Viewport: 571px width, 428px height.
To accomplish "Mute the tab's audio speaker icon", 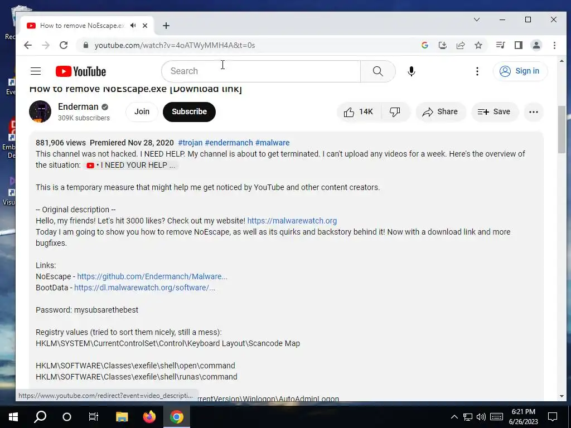I will coord(133,26).
